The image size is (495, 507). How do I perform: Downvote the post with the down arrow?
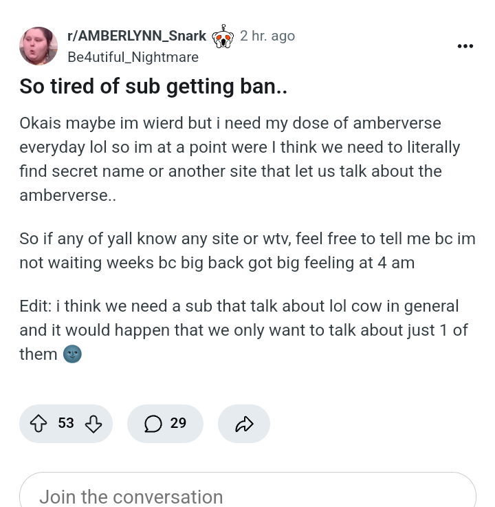93,424
